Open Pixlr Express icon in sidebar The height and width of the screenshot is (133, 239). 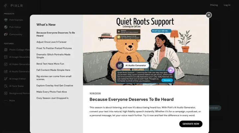click(x=6, y=20)
